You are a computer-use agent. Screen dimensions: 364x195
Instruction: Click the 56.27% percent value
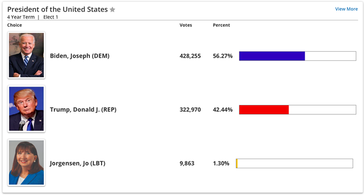pyautogui.click(x=223, y=56)
